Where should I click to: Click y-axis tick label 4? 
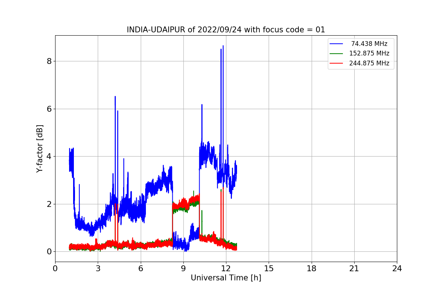tap(49, 157)
